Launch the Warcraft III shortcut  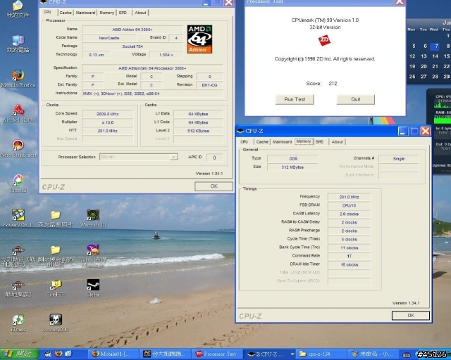point(93,219)
